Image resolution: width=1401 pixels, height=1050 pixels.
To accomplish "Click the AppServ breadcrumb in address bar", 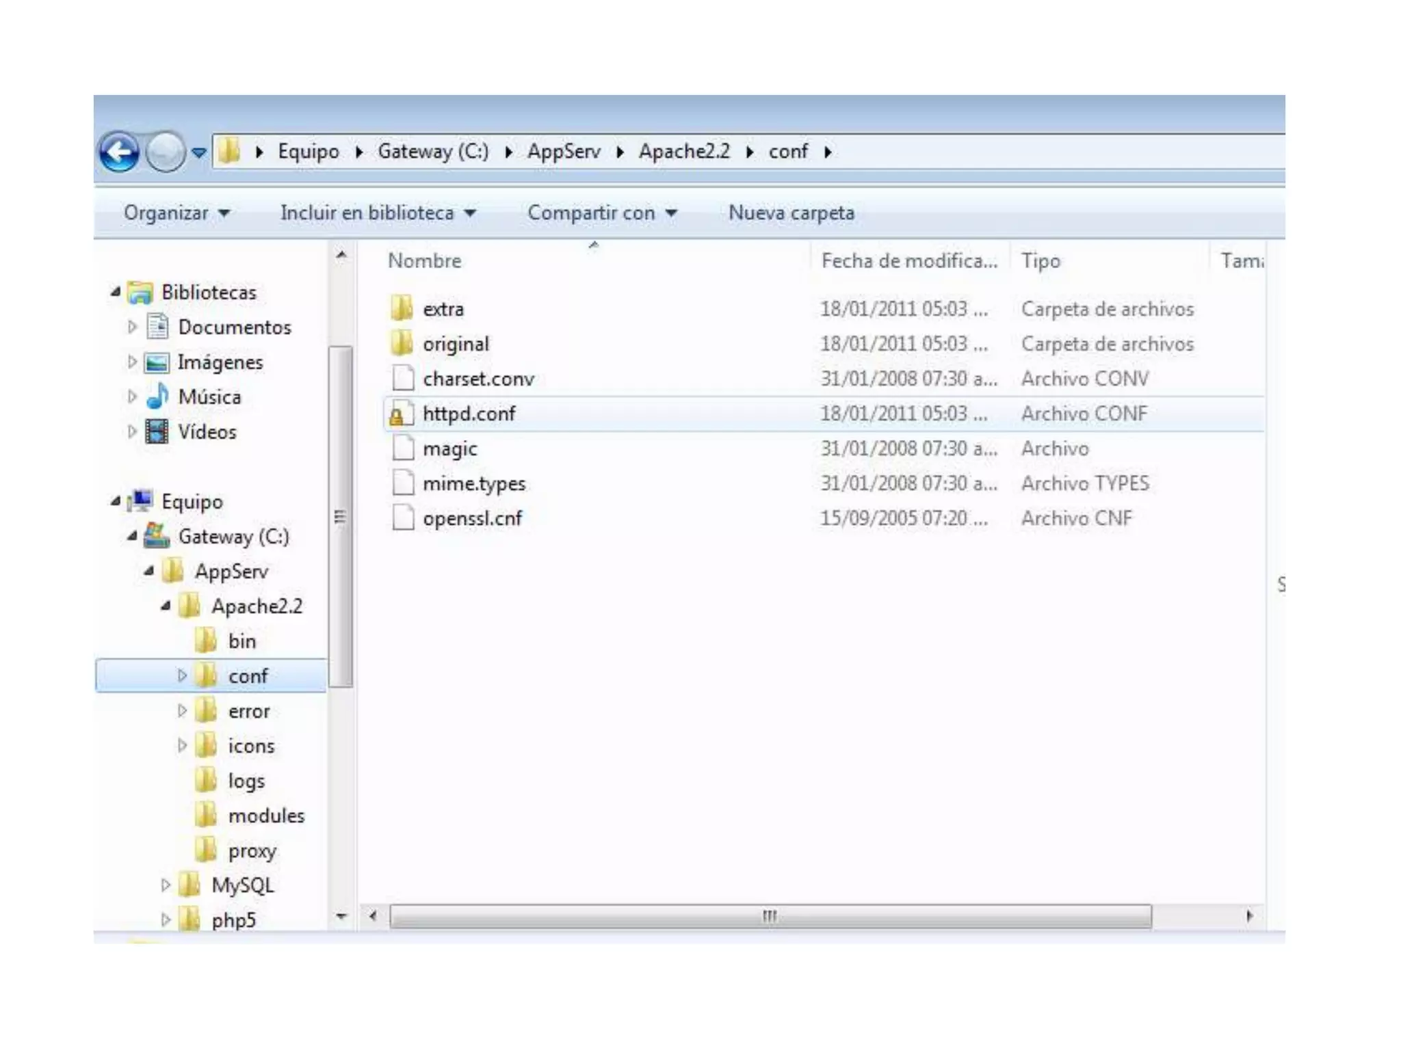I will 563,151.
